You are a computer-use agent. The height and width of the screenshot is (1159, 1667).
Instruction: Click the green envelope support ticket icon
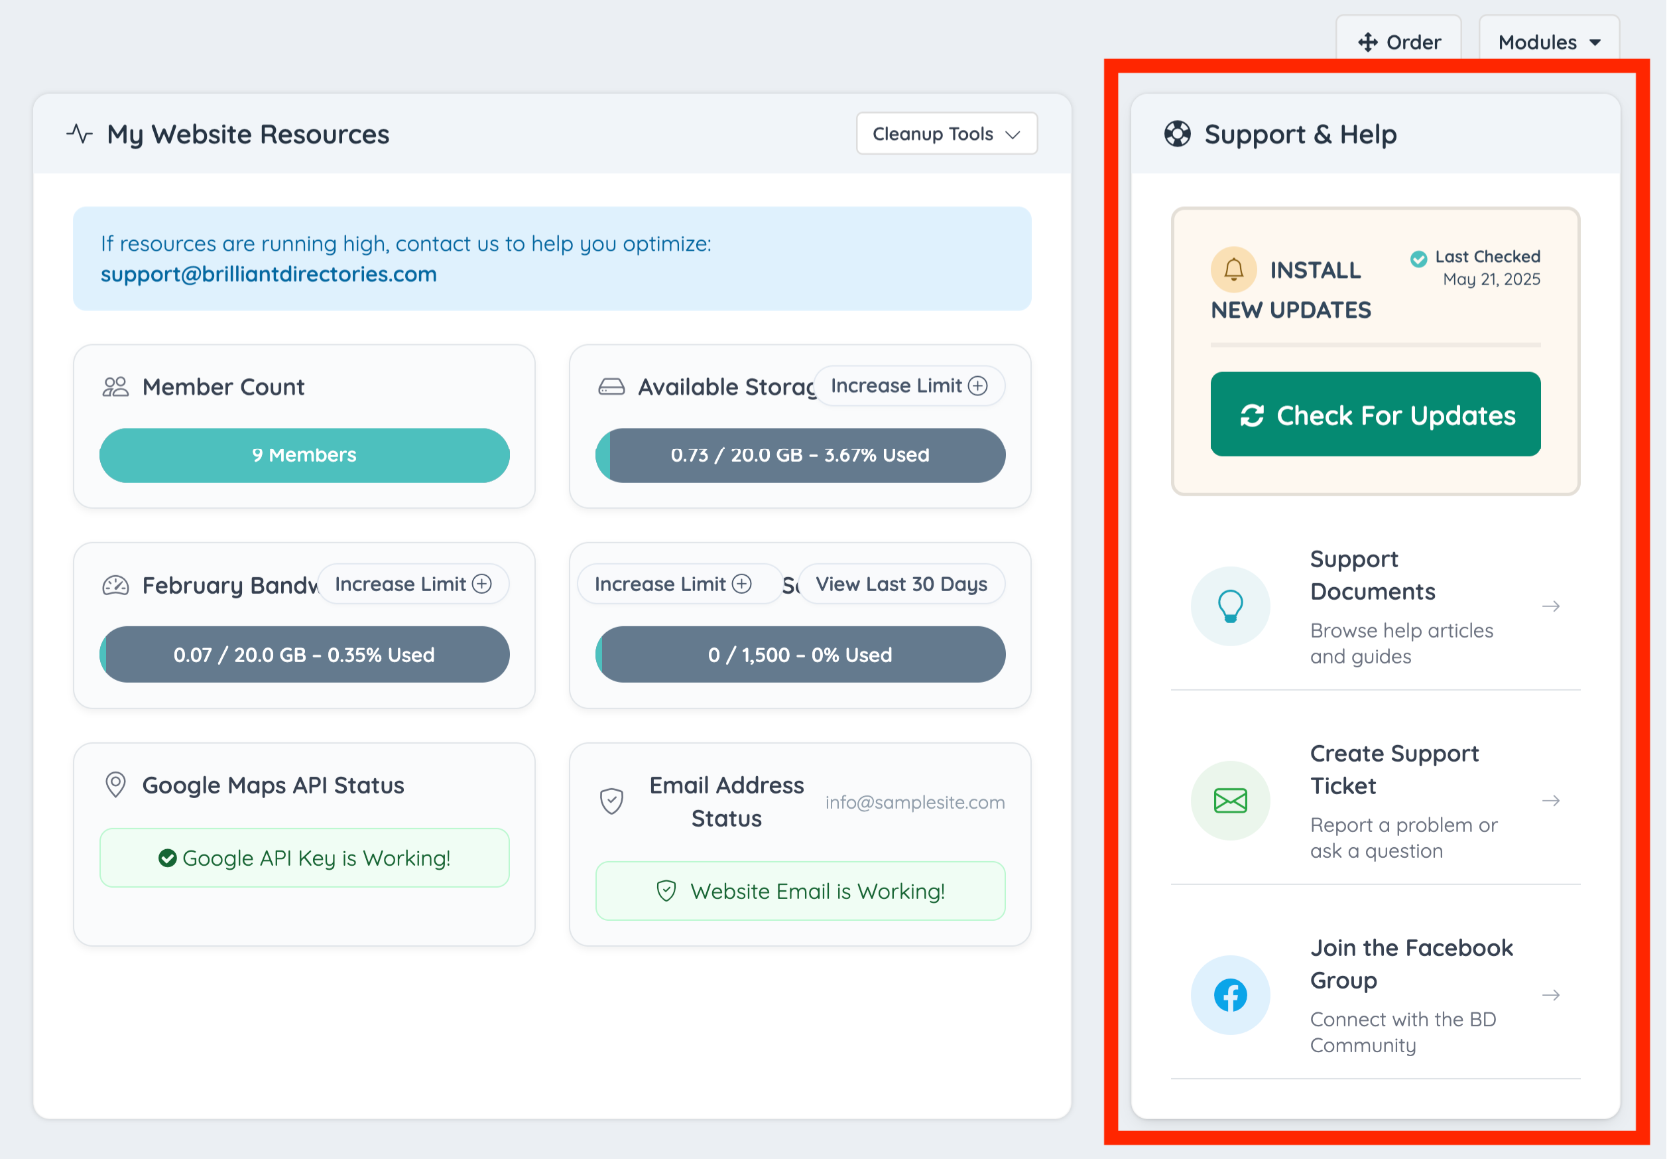tap(1230, 800)
